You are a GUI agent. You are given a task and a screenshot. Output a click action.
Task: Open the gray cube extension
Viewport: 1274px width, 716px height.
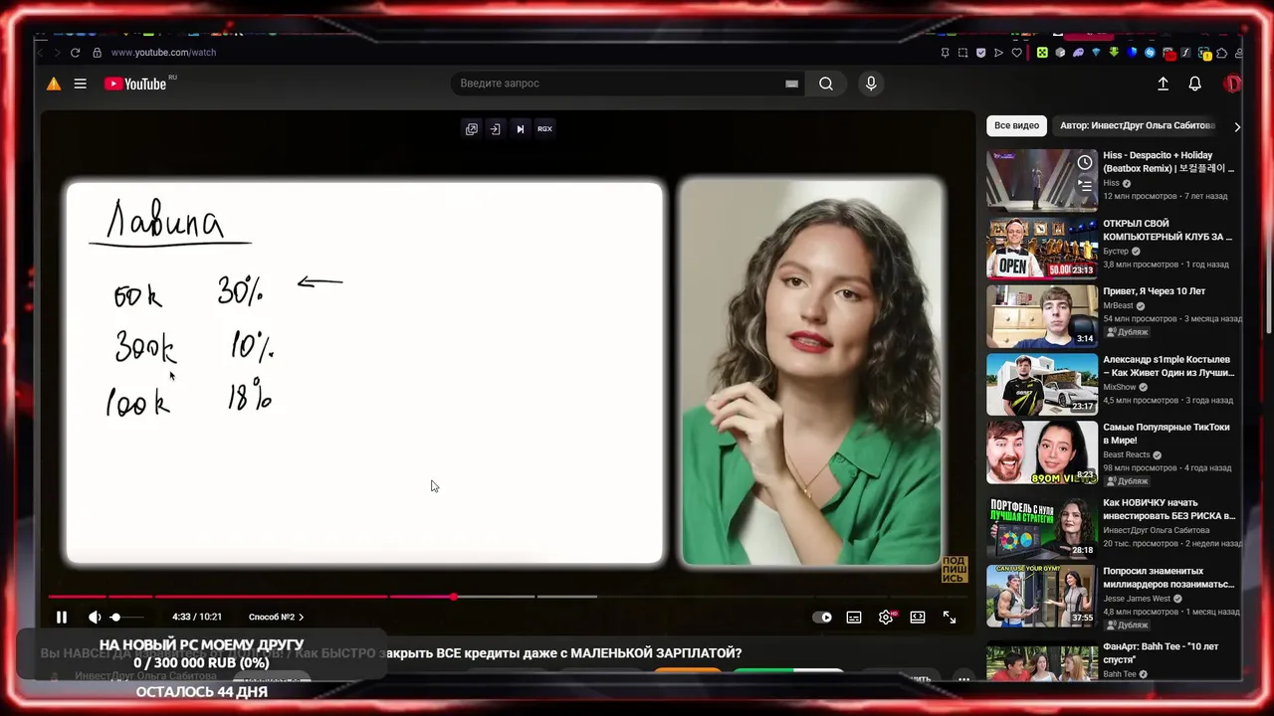(x=1060, y=53)
